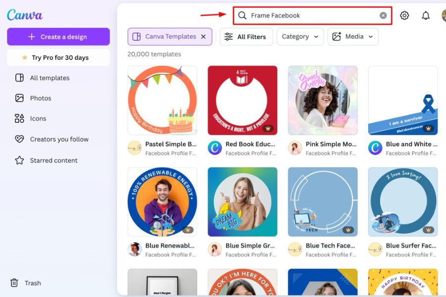Click the 'Blue and White ...' title

[x=412, y=144]
